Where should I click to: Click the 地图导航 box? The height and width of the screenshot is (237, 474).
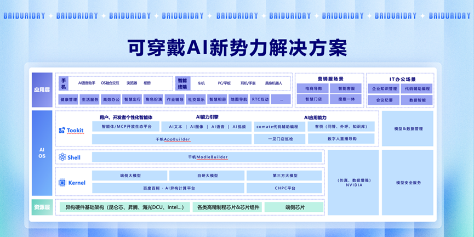coord(238,99)
